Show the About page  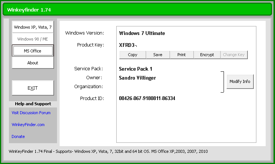point(33,63)
